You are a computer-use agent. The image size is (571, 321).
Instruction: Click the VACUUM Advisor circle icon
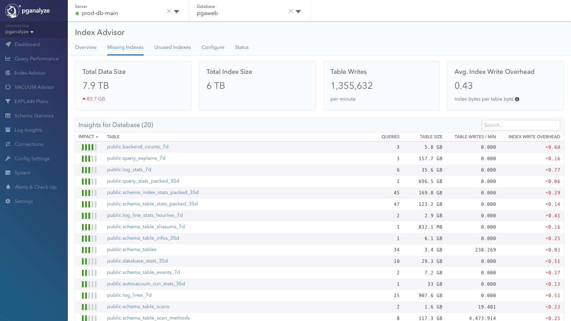pyautogui.click(x=8, y=87)
